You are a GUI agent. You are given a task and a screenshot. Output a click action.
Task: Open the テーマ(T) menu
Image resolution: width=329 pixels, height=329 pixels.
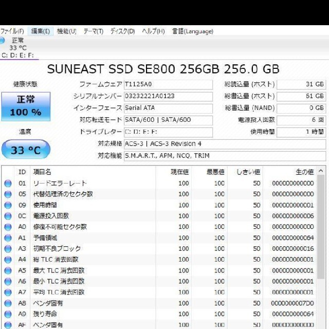94,31
